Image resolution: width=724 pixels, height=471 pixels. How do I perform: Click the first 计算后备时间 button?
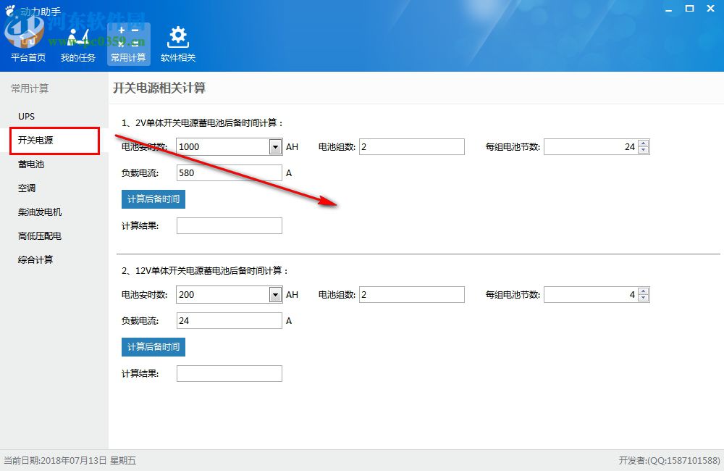point(153,199)
